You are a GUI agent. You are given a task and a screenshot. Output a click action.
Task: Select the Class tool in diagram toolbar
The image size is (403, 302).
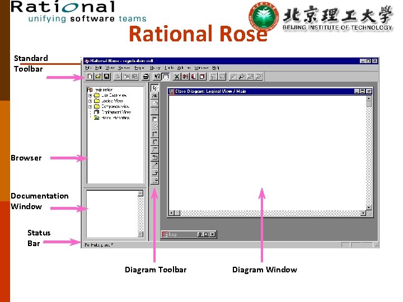(x=154, y=119)
